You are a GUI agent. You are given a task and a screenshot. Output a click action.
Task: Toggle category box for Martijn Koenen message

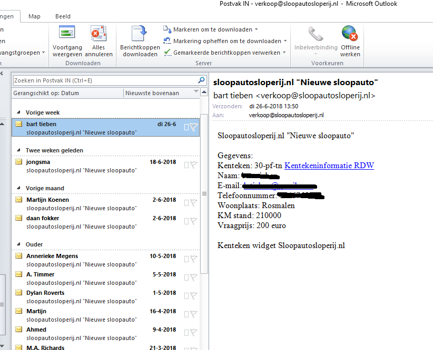[x=186, y=203]
